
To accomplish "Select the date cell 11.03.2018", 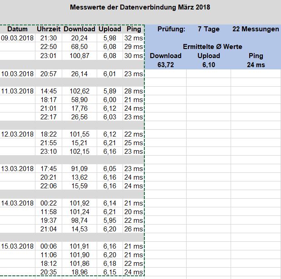I will point(17,91).
